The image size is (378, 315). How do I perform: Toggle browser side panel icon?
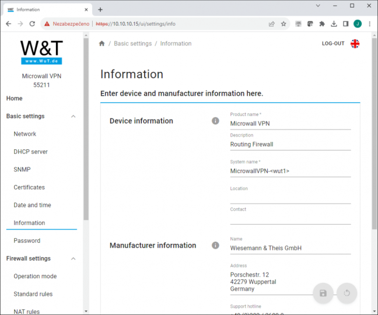pos(345,23)
